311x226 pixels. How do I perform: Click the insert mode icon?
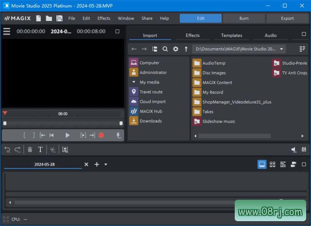coord(65,149)
